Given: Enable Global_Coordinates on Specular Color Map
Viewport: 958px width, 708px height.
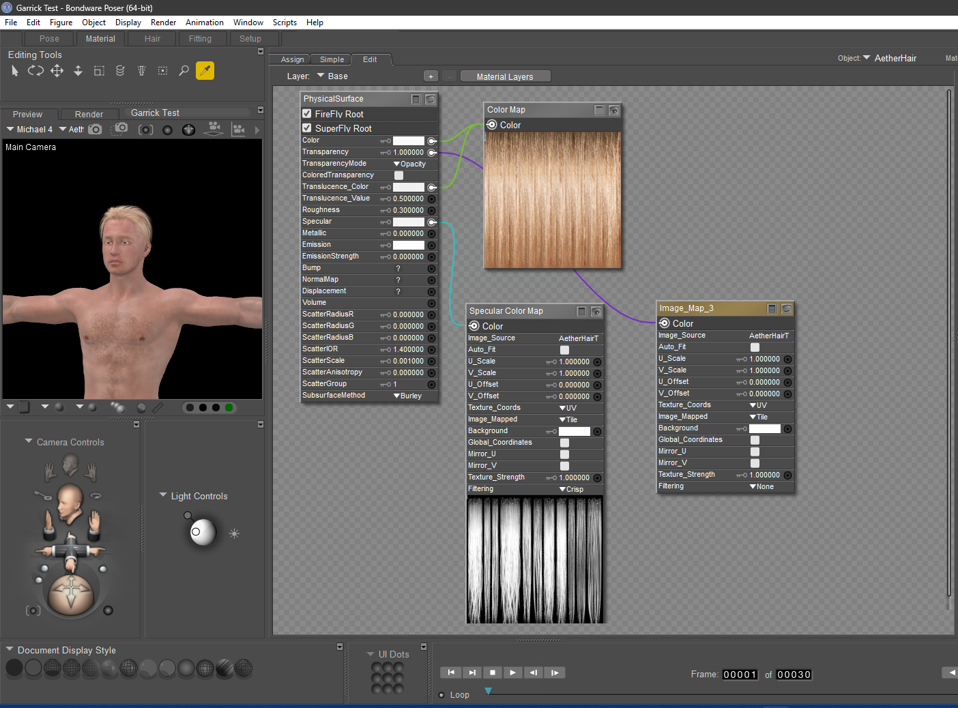Looking at the screenshot, I should [x=564, y=443].
